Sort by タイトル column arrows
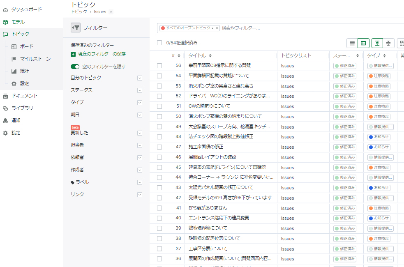404x267 pixels. click(210, 56)
